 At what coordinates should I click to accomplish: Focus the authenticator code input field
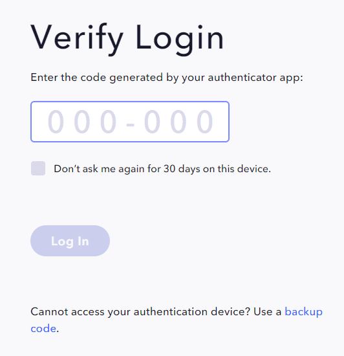tap(130, 122)
